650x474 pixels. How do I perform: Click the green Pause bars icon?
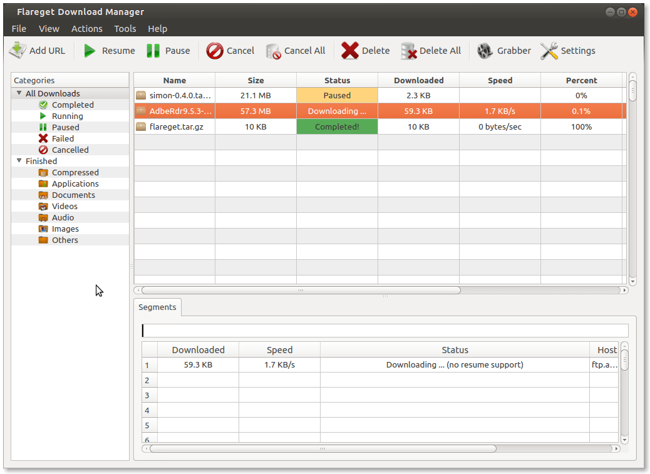pos(153,51)
